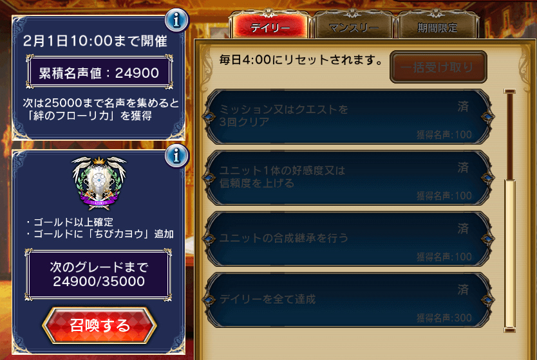Select the ミッション又はクエストを3回クリア mission
The width and height of the screenshot is (537, 360).
[348, 117]
